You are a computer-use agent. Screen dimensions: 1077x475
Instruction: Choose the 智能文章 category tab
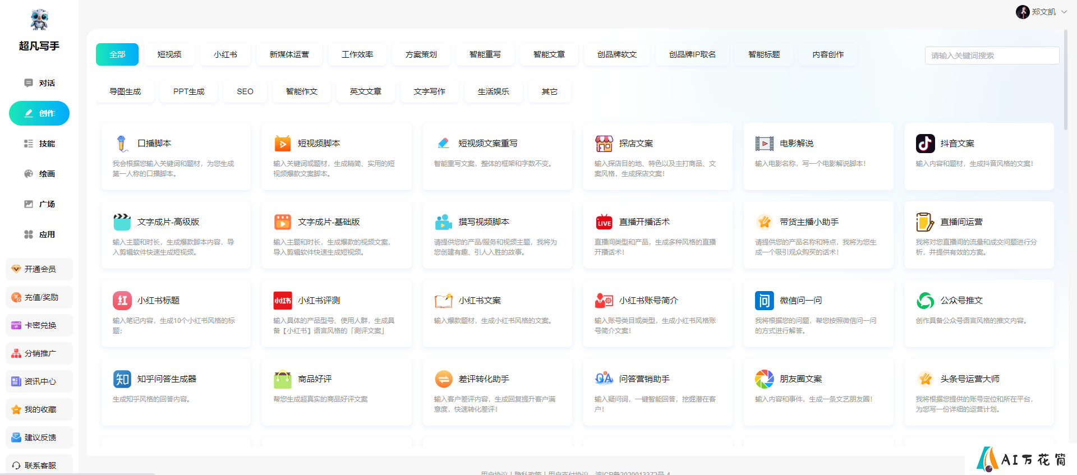point(549,54)
